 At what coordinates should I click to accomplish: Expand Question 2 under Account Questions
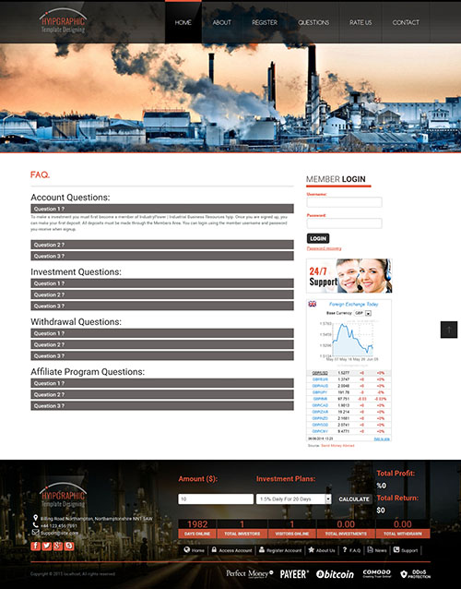(162, 245)
